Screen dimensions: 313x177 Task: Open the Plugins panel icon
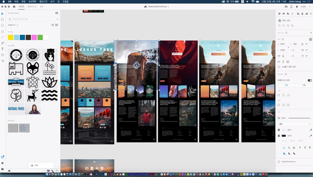point(2,169)
